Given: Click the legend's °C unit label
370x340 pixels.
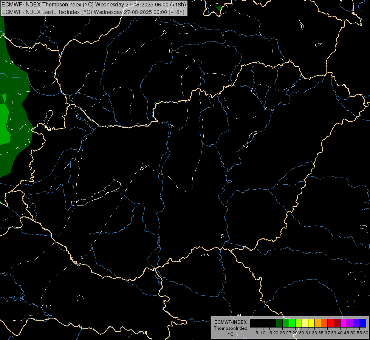Looking at the screenshot, I should [x=231, y=334].
